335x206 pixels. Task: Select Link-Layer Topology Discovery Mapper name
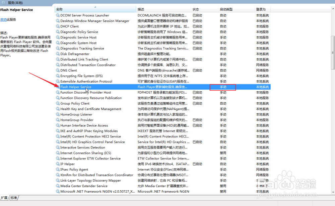point(90,180)
